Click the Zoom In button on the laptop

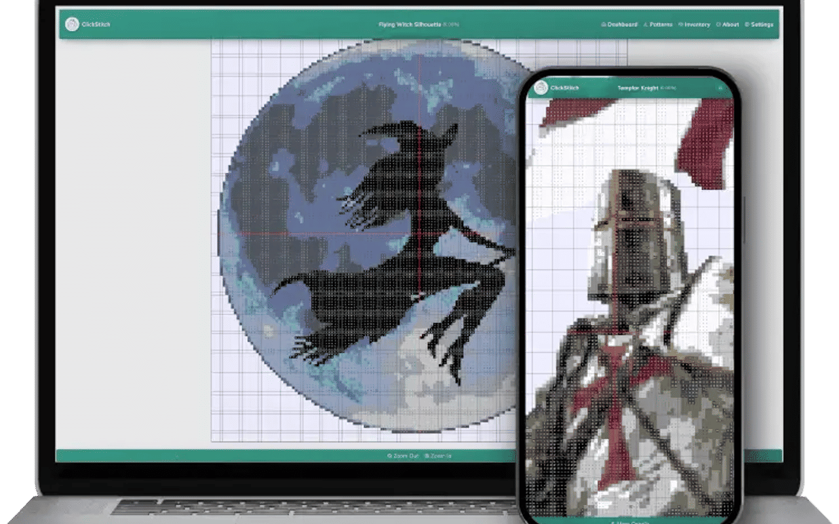click(438, 455)
